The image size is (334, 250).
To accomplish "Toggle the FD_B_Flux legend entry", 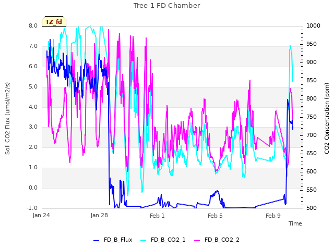I will coord(113,240).
